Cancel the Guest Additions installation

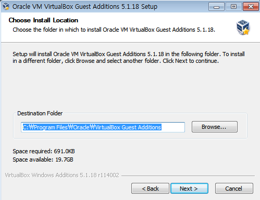(234, 189)
